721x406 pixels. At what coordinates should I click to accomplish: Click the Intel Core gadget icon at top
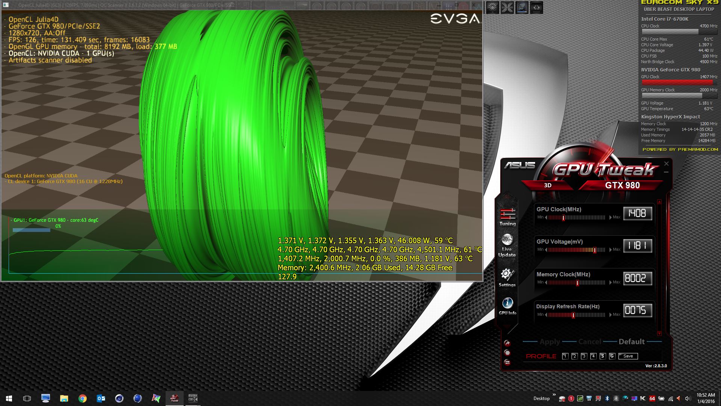tap(522, 7)
